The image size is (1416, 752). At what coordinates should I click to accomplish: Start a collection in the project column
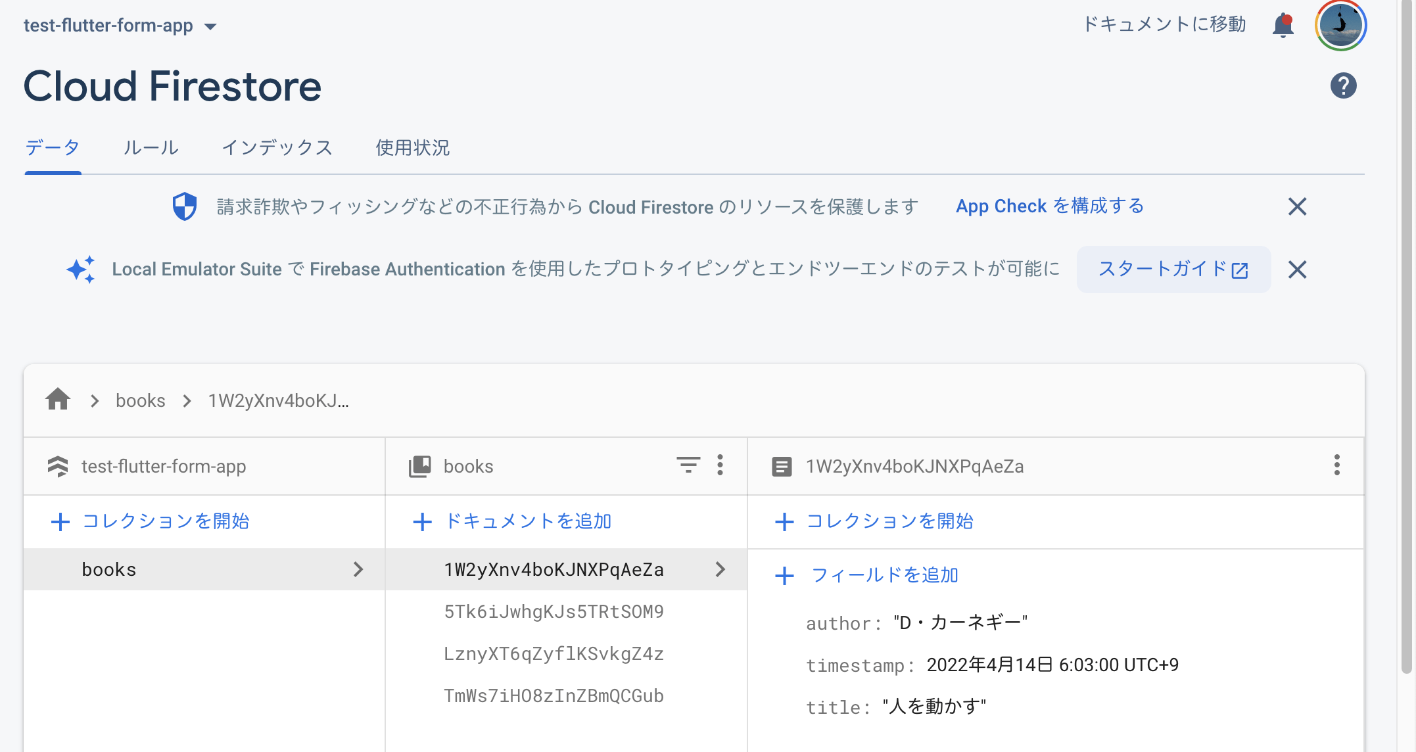click(151, 521)
